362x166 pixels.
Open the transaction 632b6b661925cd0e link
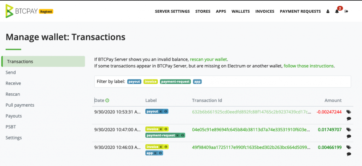tap(252, 112)
